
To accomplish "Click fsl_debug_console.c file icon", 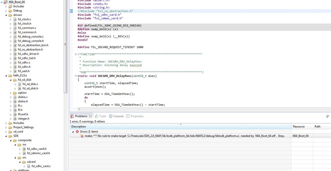I will pyautogui.click(x=15, y=37).
